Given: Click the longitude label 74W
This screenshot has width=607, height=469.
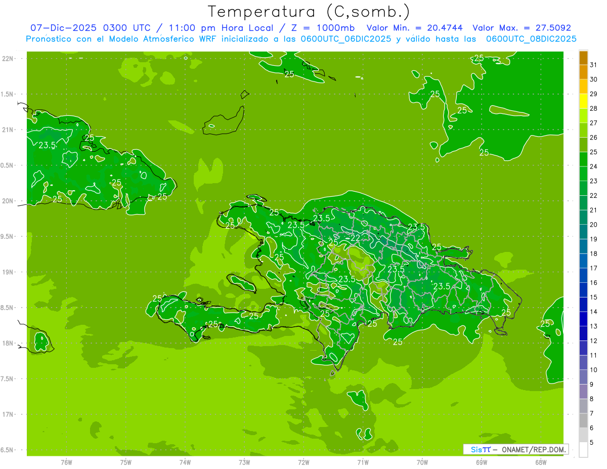Looking at the screenshot, I should click(185, 462).
